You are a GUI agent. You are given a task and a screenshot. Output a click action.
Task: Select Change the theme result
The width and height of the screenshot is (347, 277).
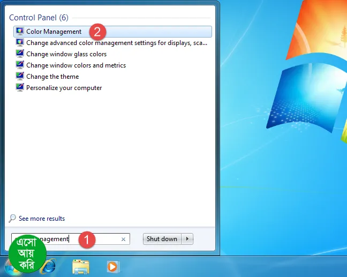52,77
